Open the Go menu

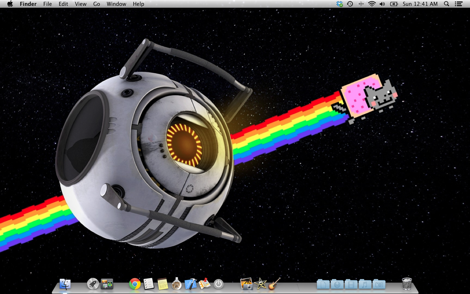(x=97, y=4)
